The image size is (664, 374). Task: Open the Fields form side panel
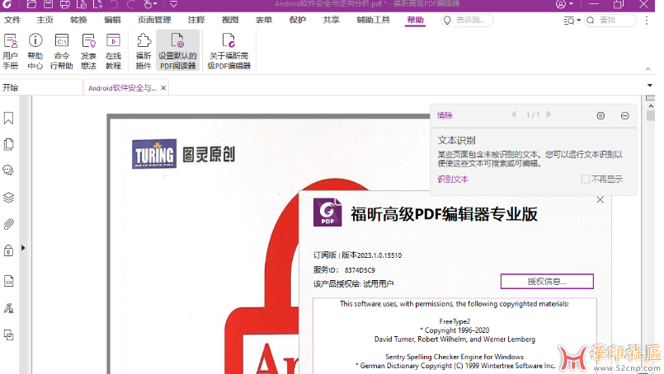coord(8,281)
